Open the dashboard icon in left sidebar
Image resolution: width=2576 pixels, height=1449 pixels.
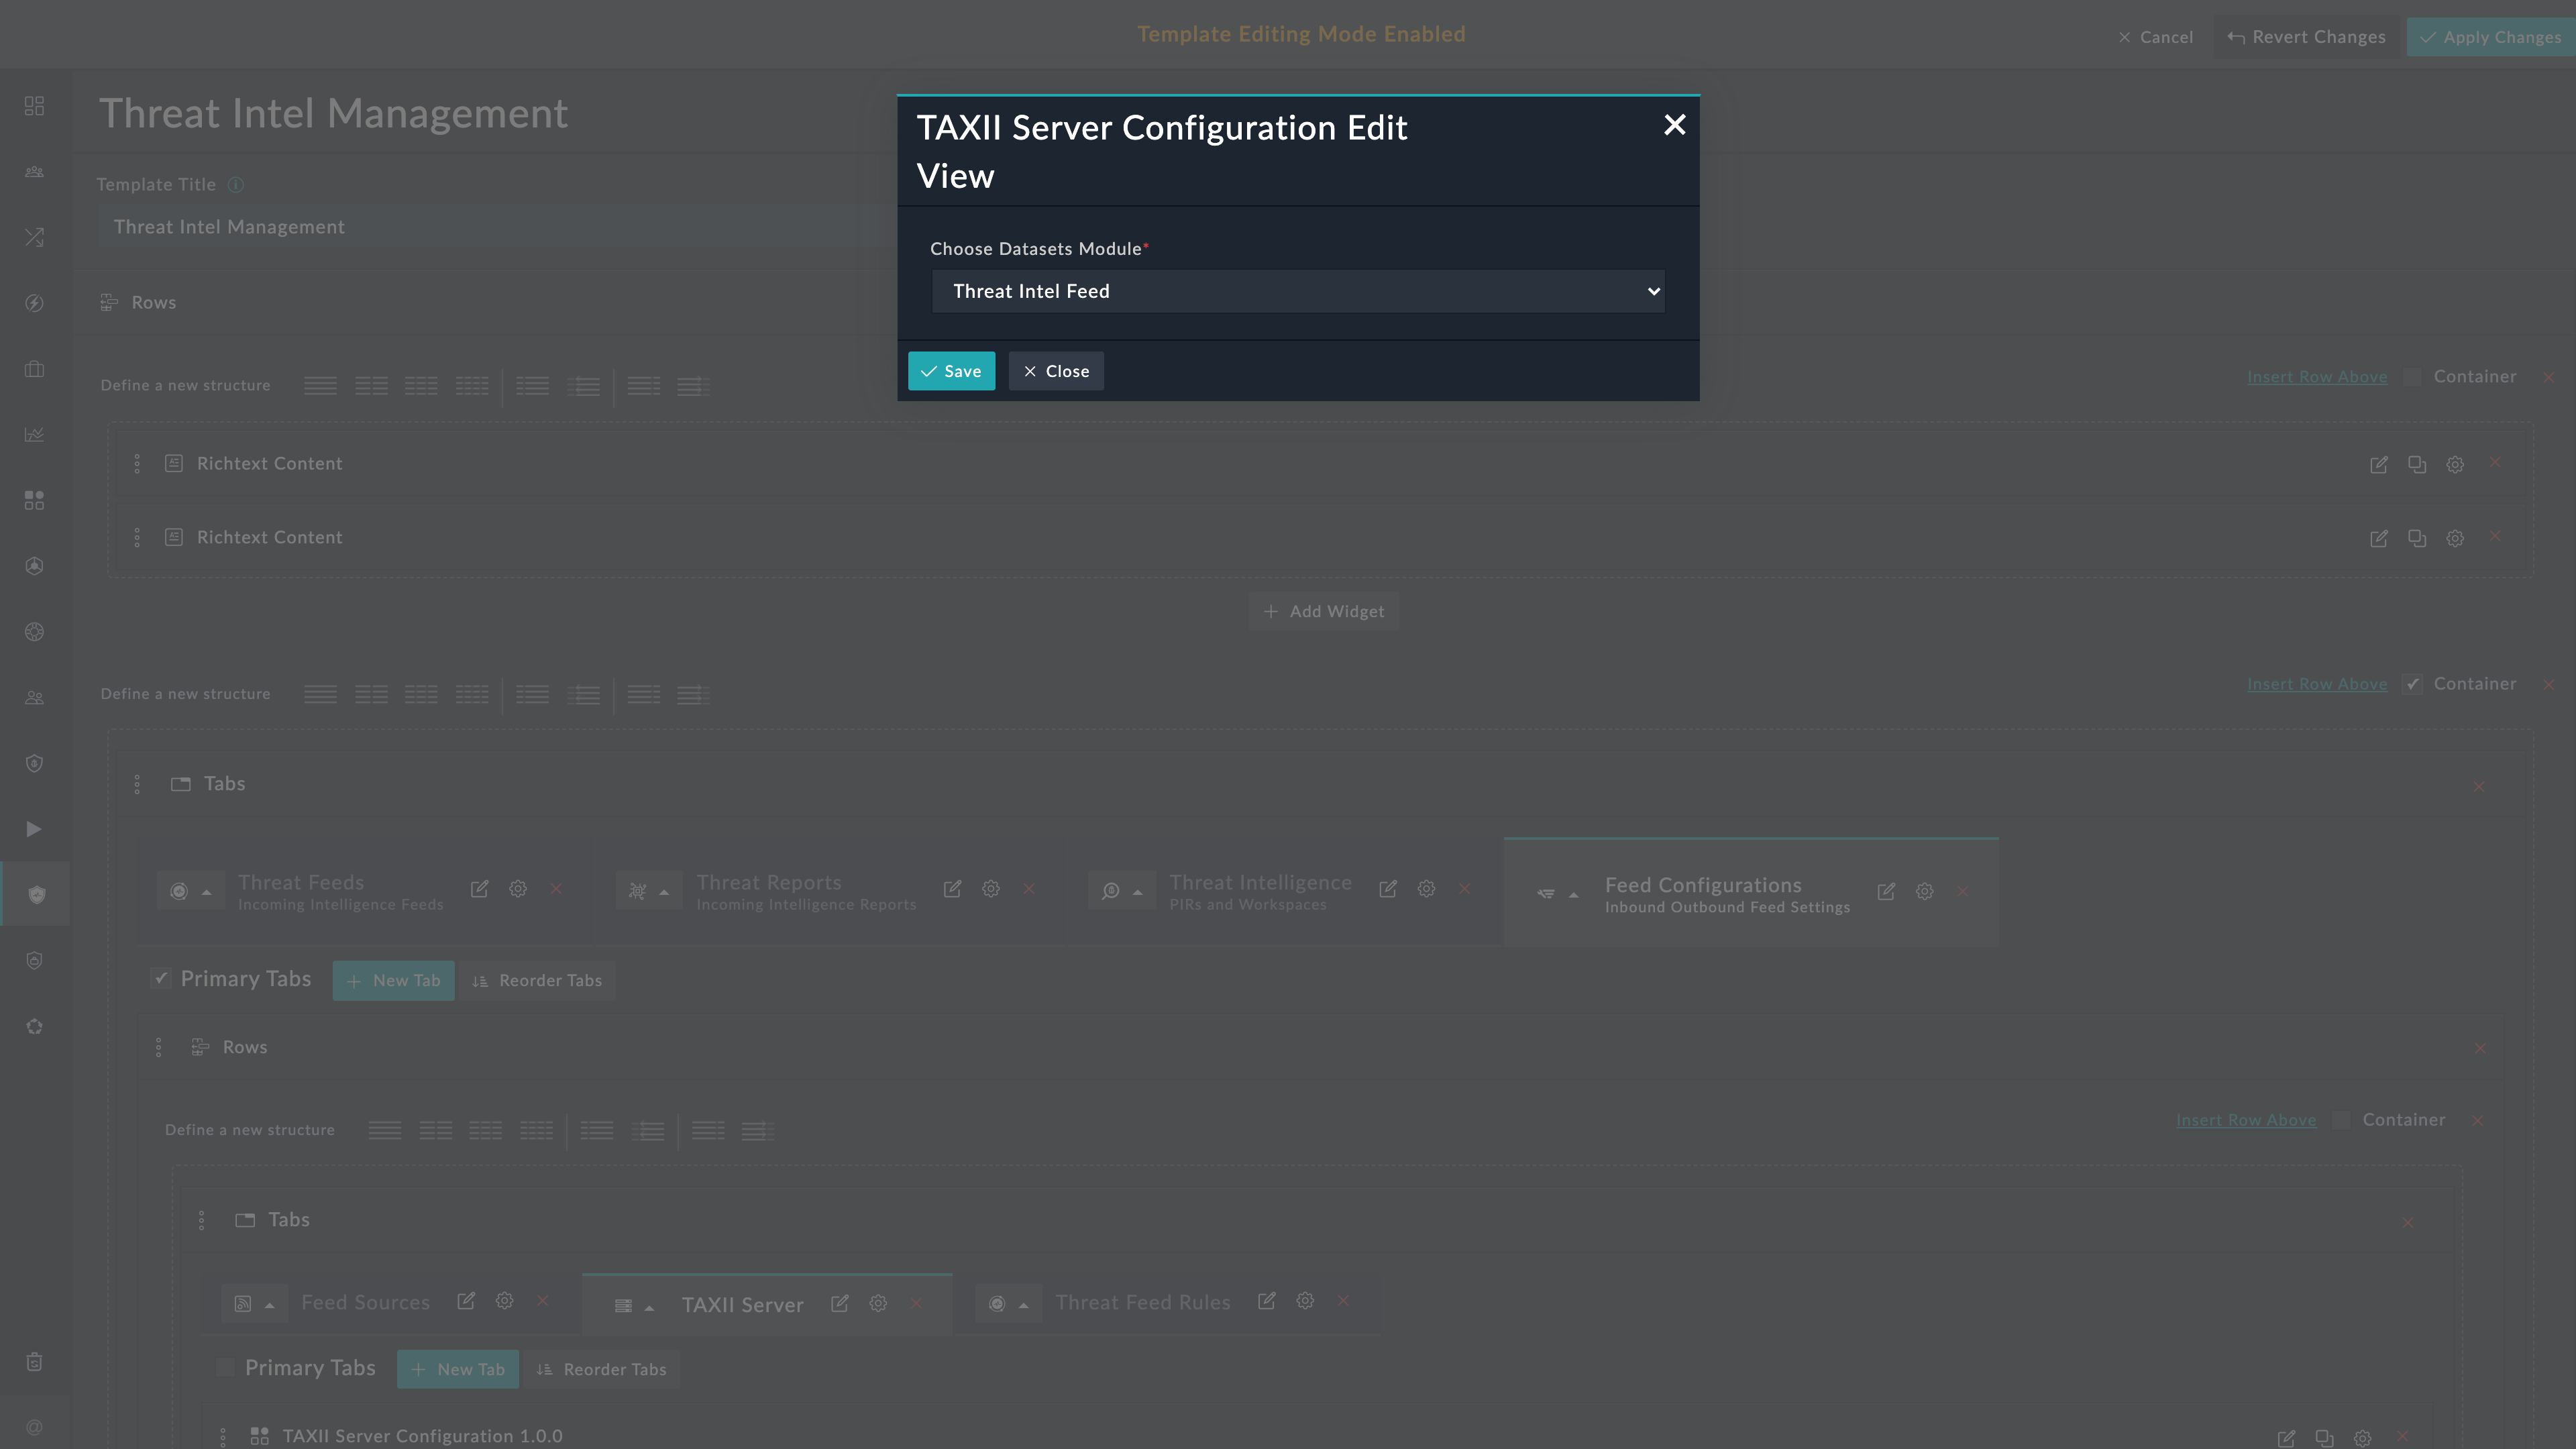coord(34,106)
